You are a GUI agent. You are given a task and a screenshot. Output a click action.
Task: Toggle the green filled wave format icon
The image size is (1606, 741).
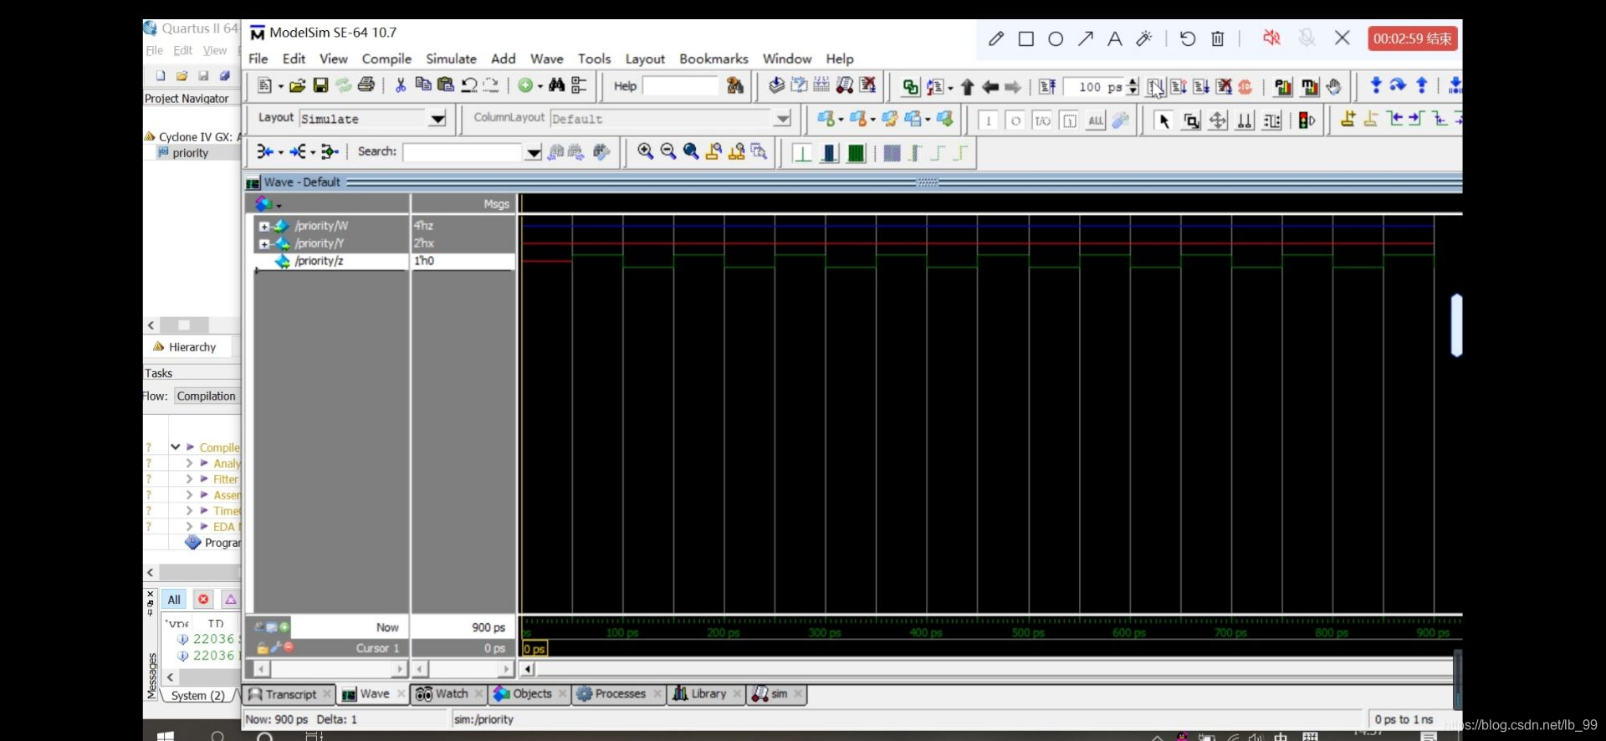[856, 152]
